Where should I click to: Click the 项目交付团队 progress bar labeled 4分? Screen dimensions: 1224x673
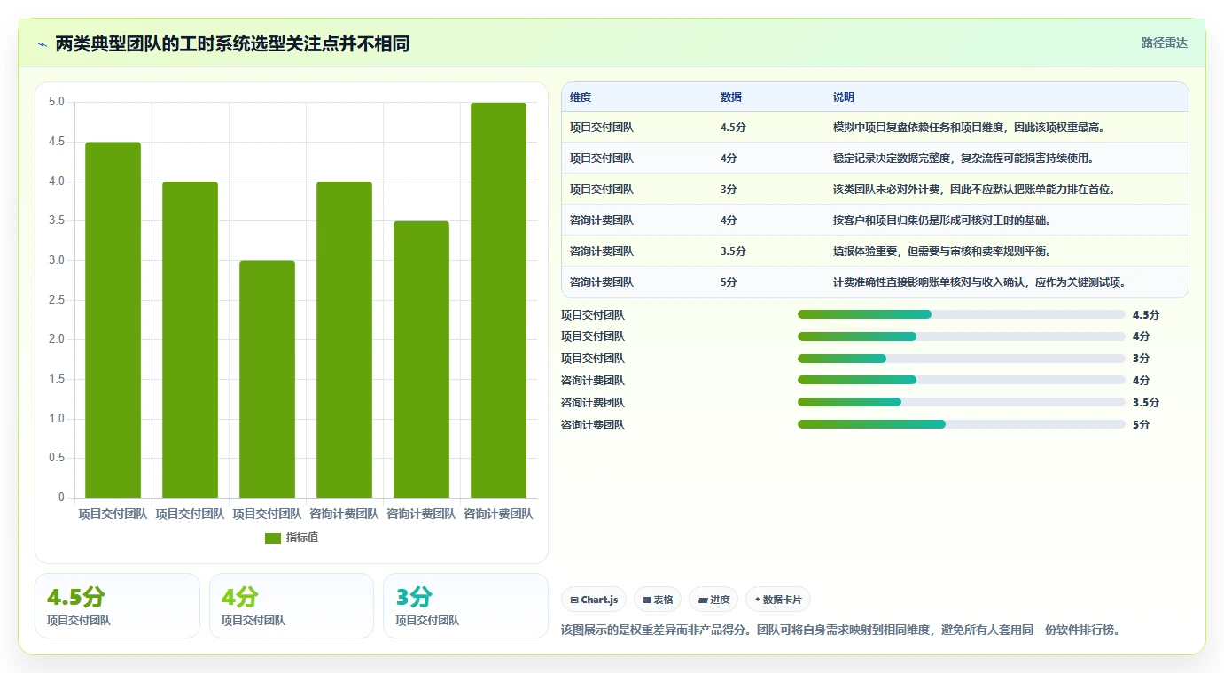(962, 336)
